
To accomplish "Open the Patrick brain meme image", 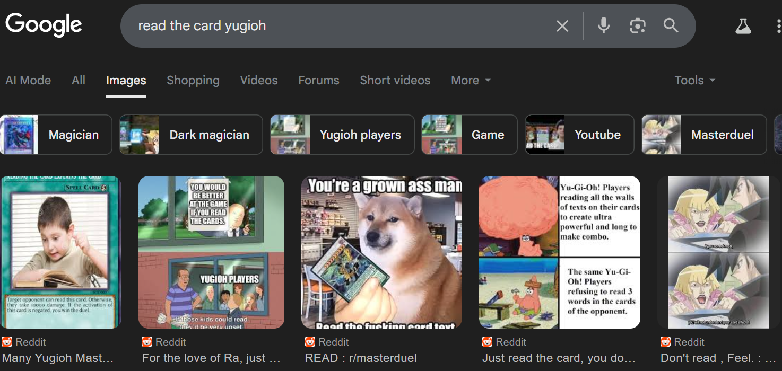I will (x=560, y=252).
